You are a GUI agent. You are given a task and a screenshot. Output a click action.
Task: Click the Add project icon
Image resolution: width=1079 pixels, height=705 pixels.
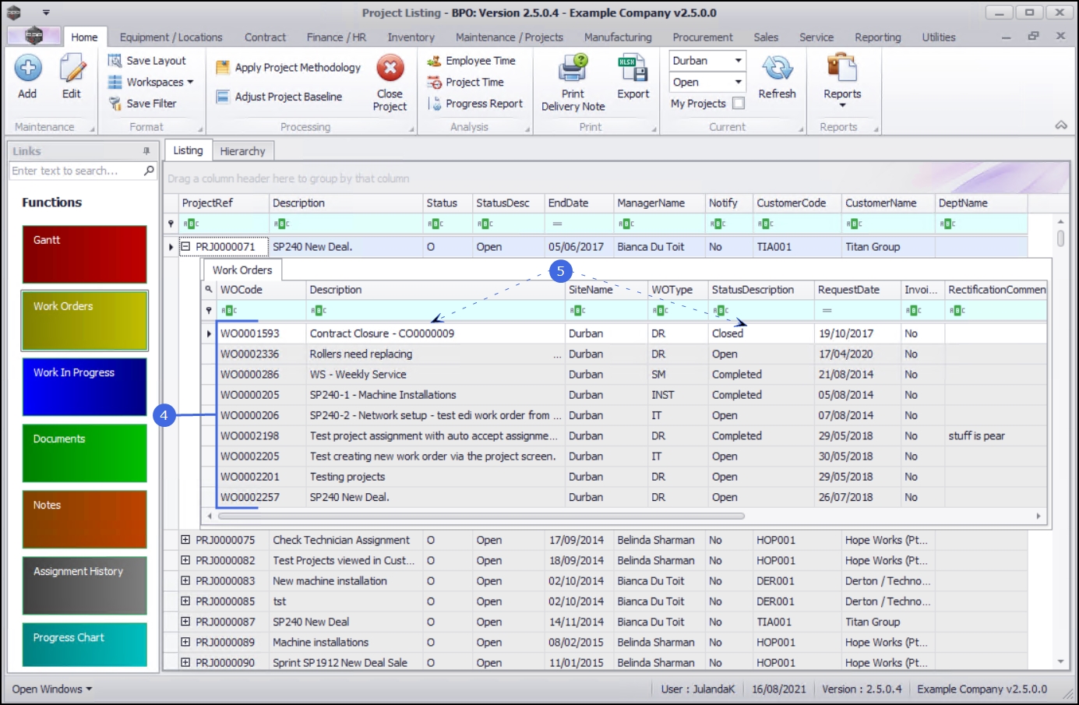28,69
